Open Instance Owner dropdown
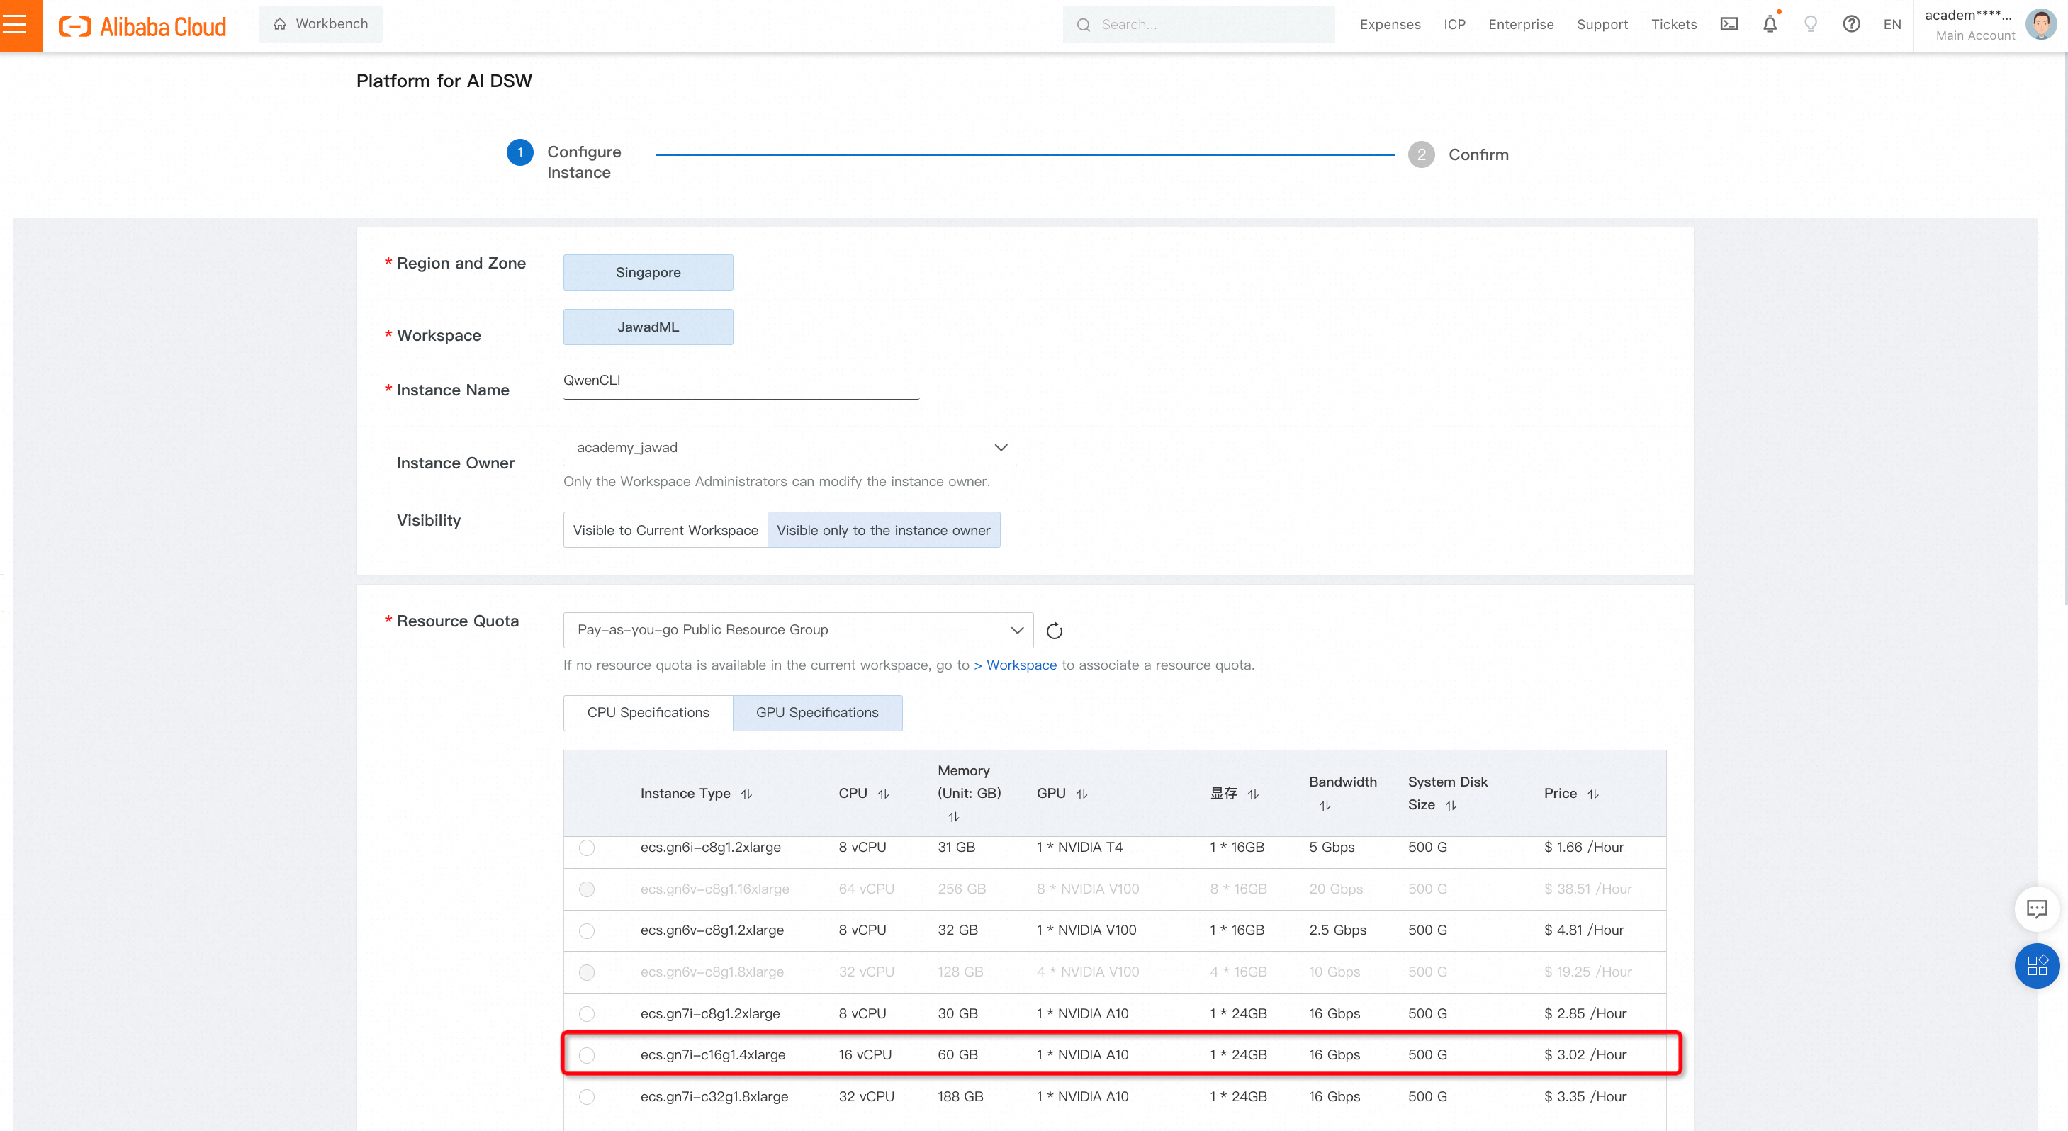Viewport: 2068px width, 1131px height. pyautogui.click(x=789, y=448)
